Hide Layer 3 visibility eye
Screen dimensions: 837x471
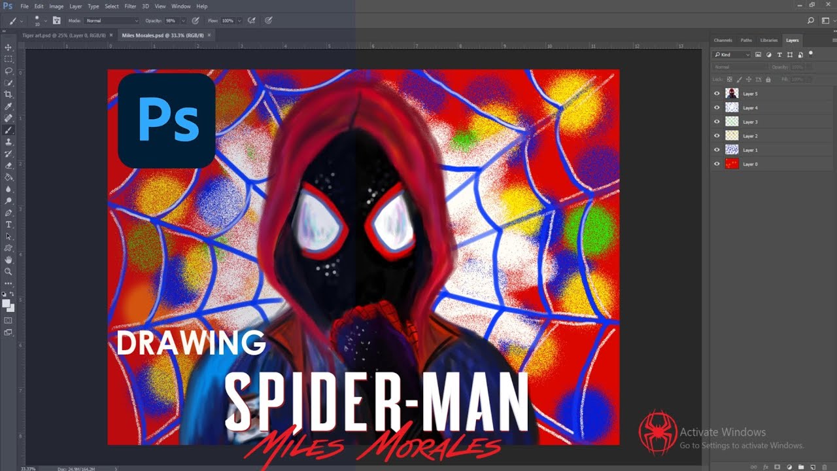coord(717,122)
